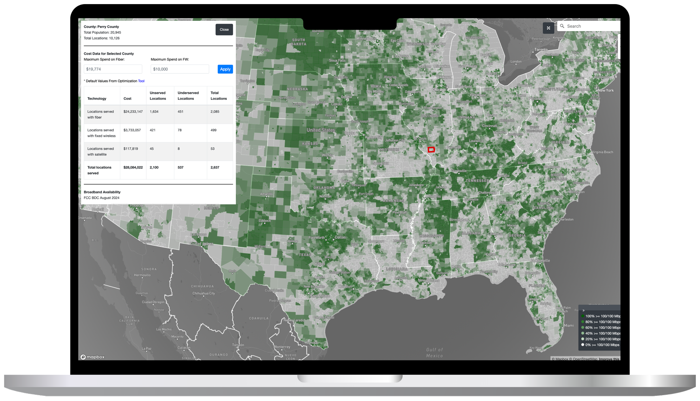Expand the map to fullscreen mode
700x401 pixels.
[x=549, y=28]
